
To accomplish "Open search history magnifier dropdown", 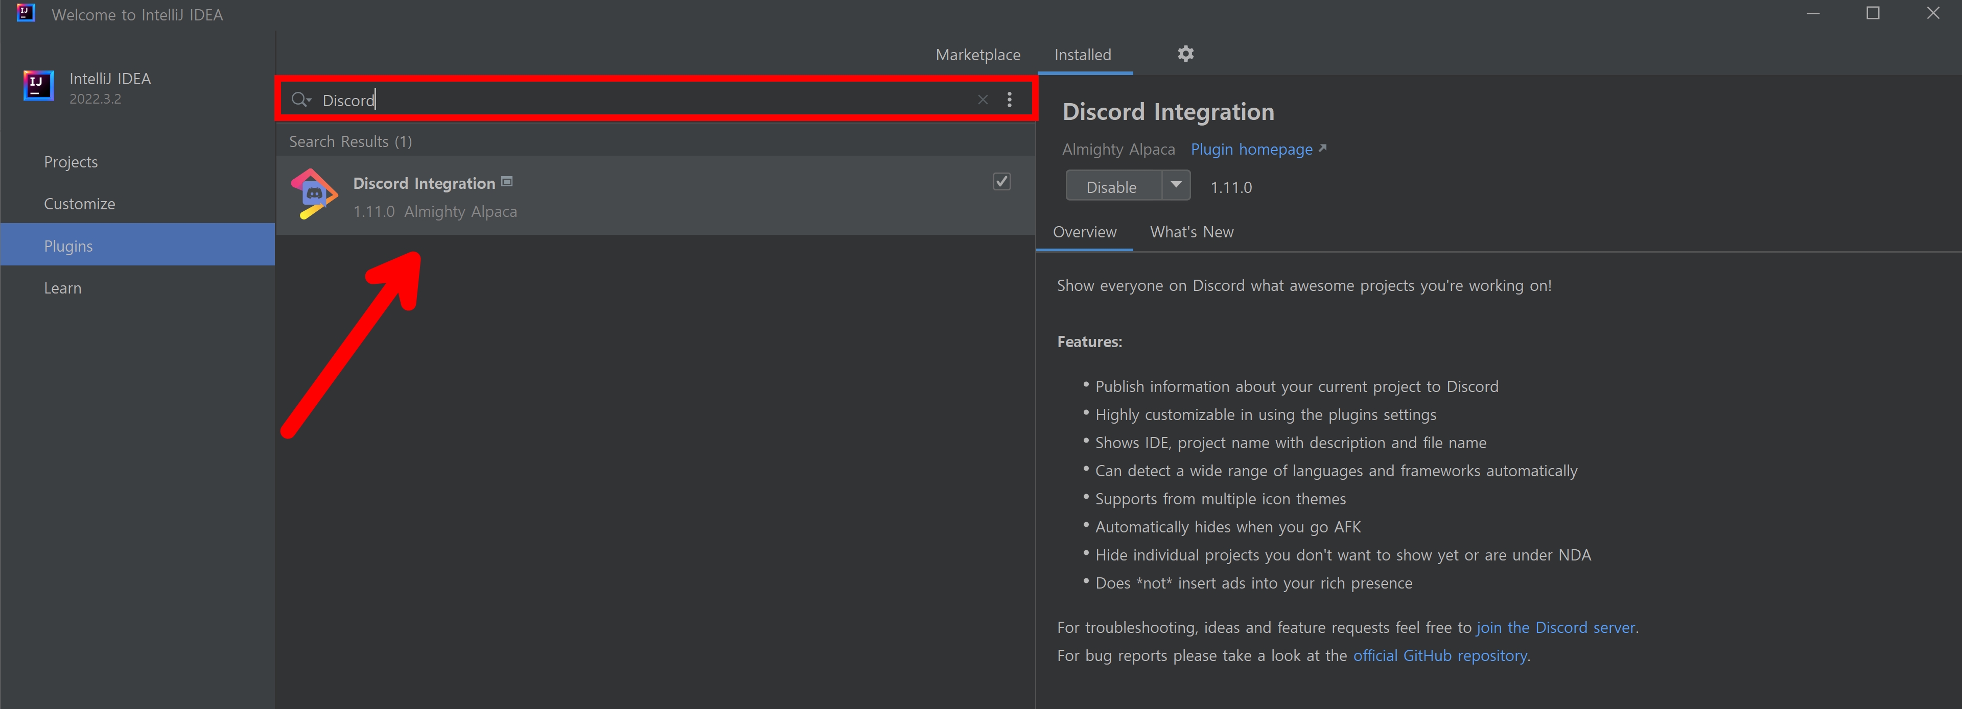I will click(301, 100).
